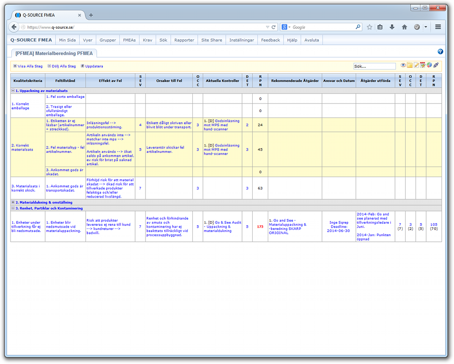This screenshot has height=364, width=454.
Task: Click the red RPN value 175
Action: (260, 227)
